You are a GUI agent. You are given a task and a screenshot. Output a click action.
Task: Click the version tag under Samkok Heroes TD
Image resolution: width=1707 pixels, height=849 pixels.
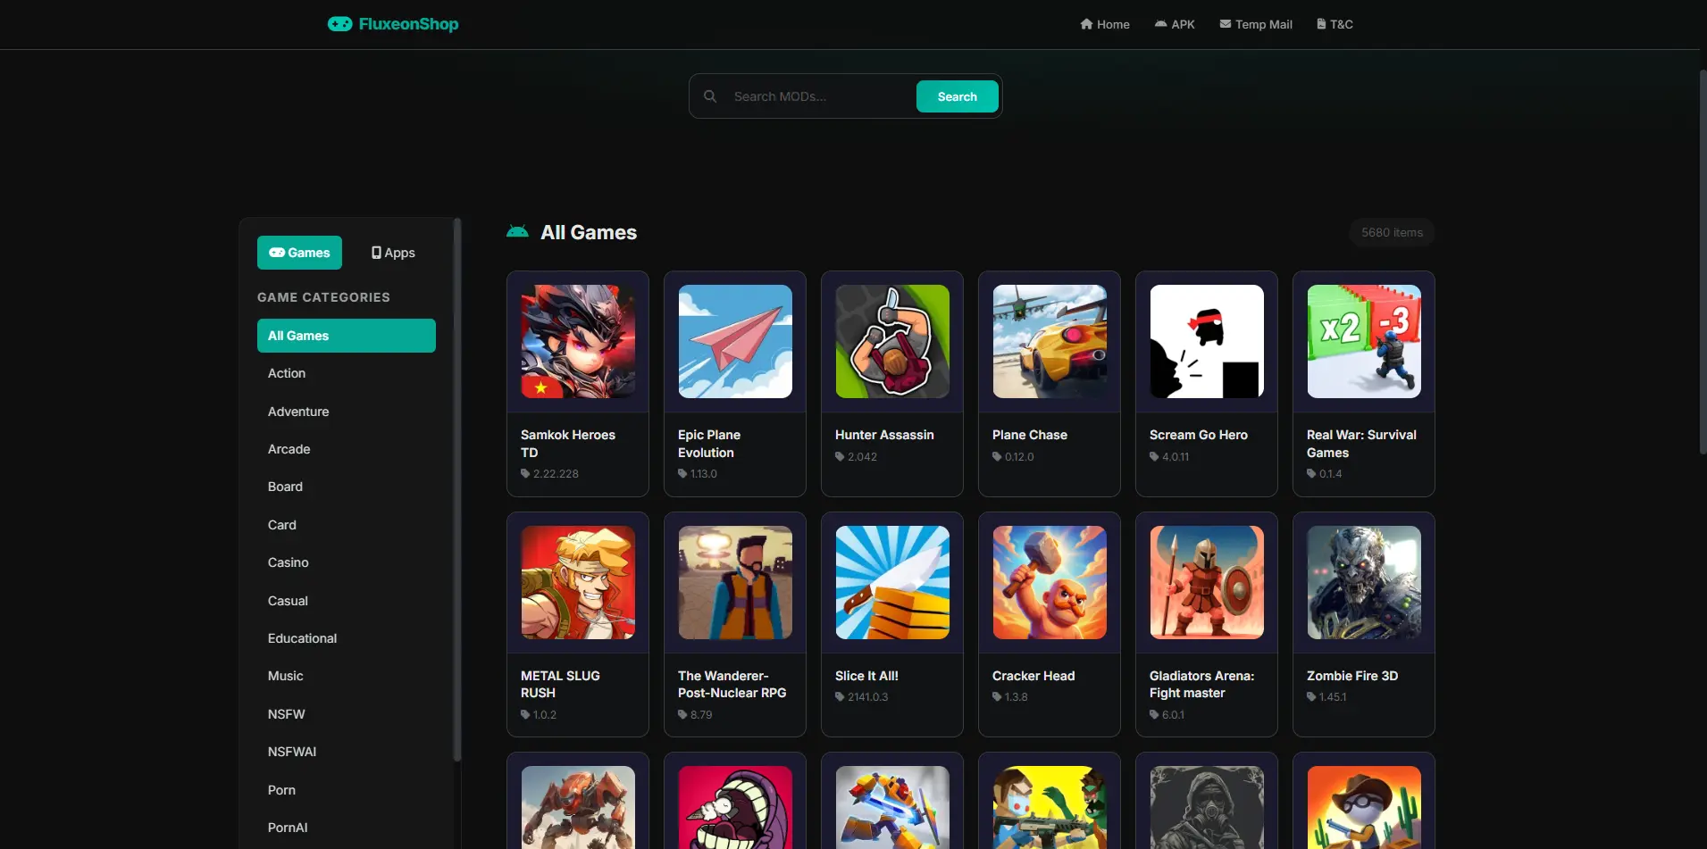[549, 474]
